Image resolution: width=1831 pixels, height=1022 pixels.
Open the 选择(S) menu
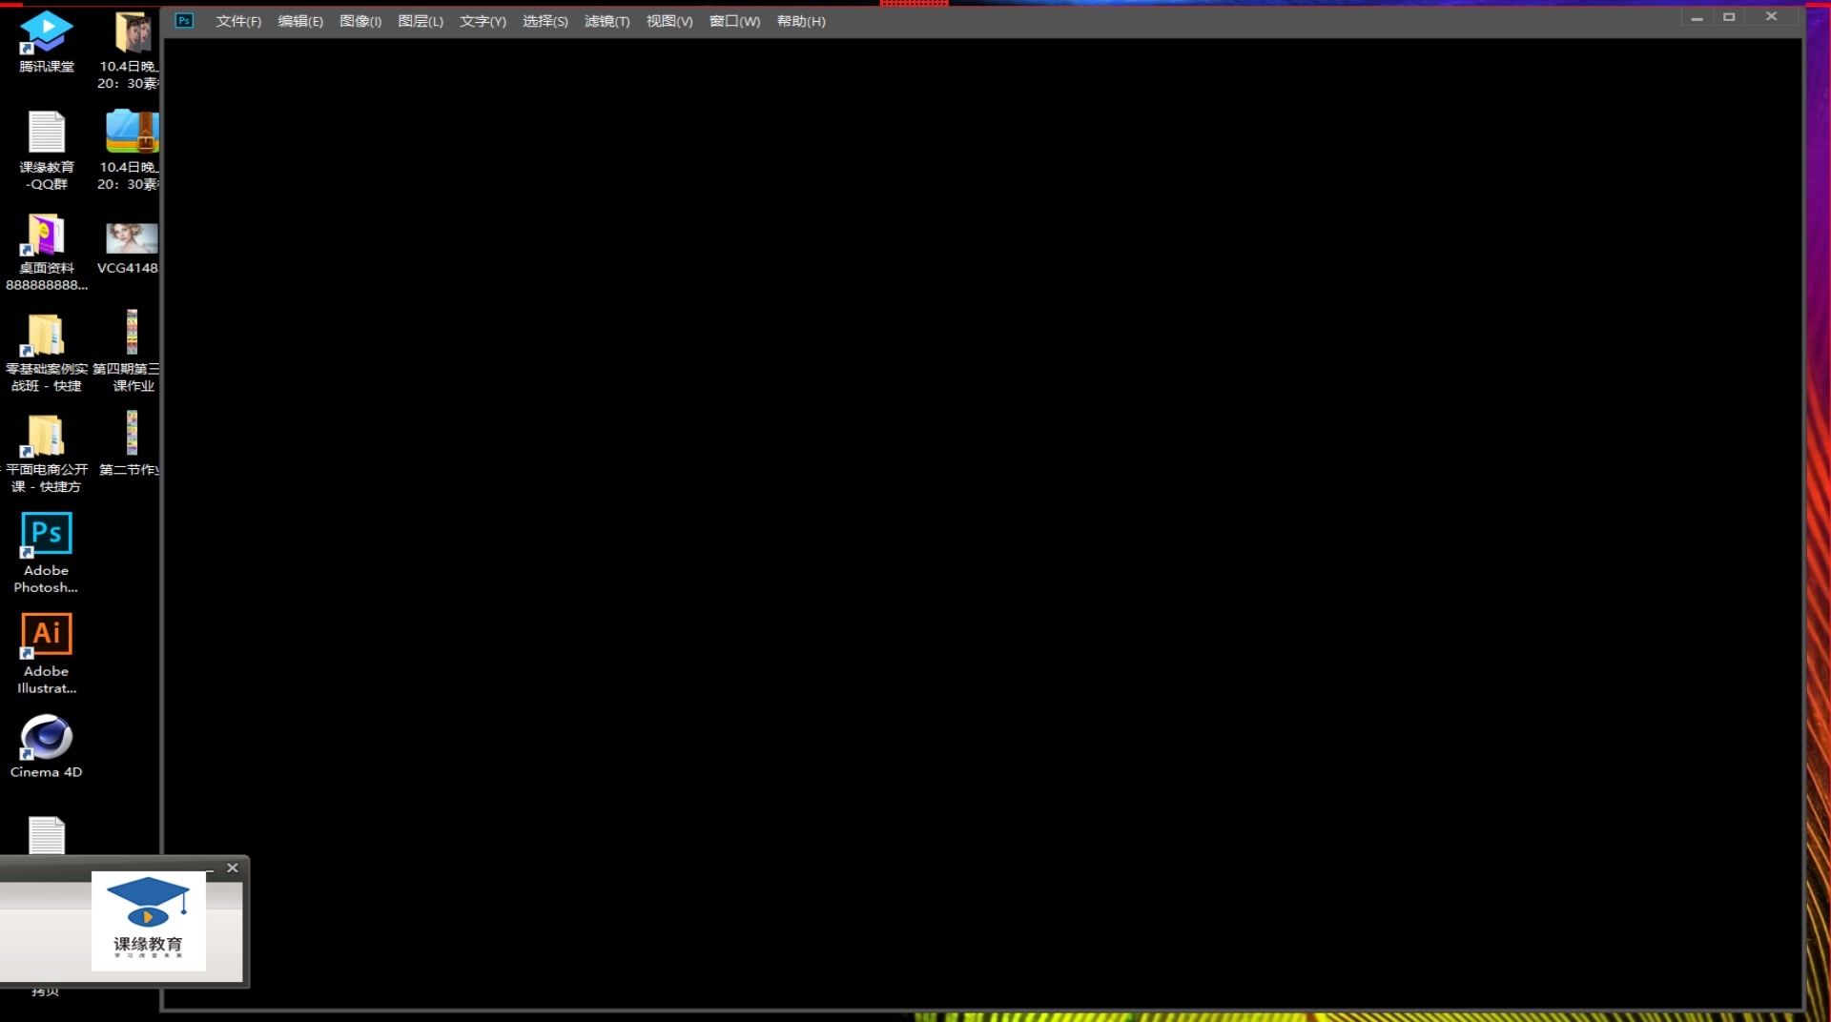point(545,21)
